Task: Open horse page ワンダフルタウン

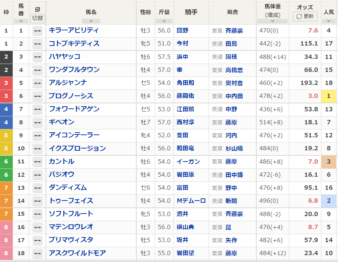Action: click(74, 69)
